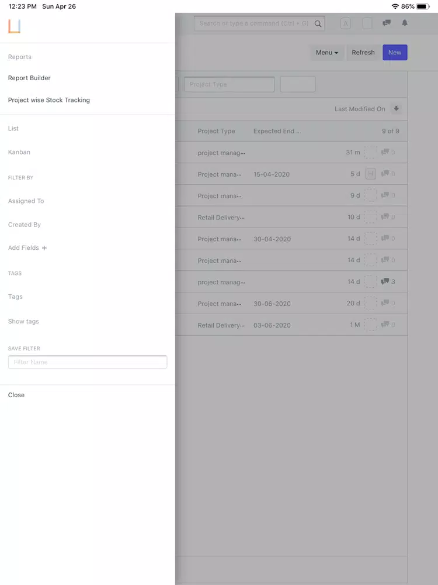Expand the Created By filter
Screen dimensions: 438x585
pyautogui.click(x=25, y=225)
